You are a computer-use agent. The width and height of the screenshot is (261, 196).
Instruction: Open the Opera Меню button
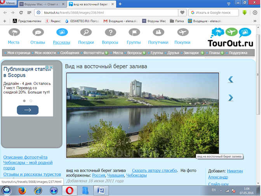pos(8,3)
